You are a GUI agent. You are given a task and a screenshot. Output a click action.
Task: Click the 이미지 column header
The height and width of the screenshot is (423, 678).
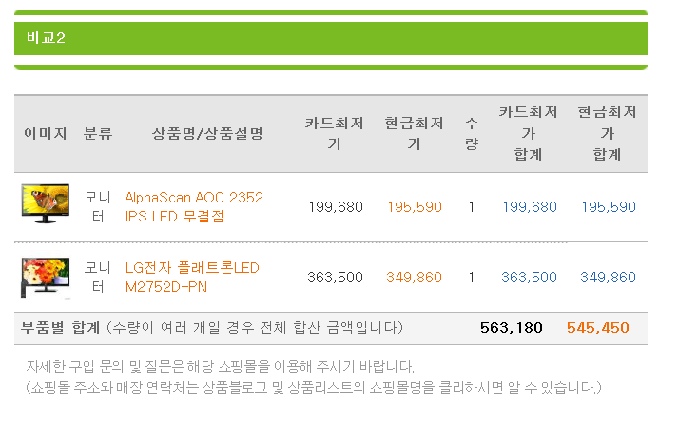click(x=46, y=133)
